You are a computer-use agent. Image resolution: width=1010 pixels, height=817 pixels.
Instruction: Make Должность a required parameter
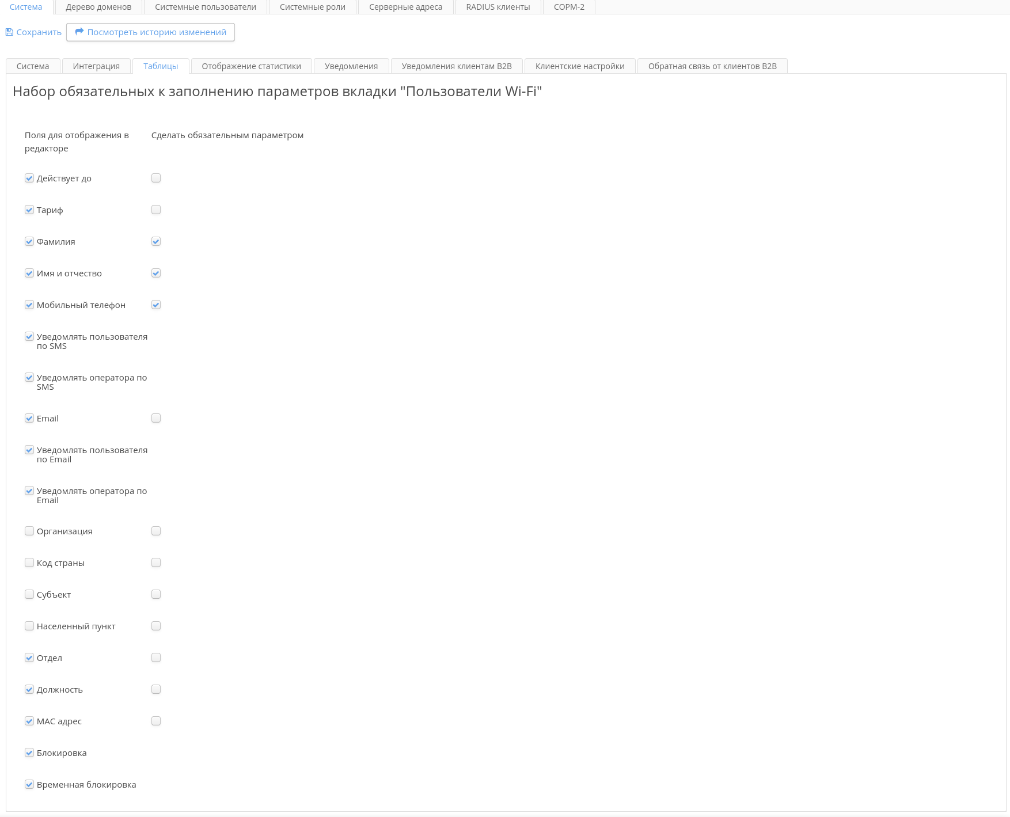pyautogui.click(x=156, y=689)
